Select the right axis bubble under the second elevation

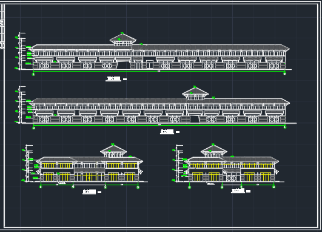tap(284, 128)
